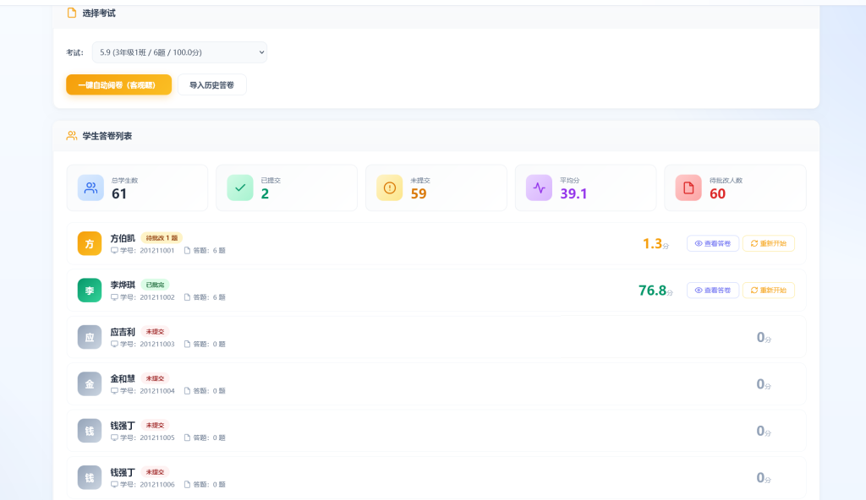Click the red 待批改人数 file icon
866x500 pixels.
(x=688, y=187)
